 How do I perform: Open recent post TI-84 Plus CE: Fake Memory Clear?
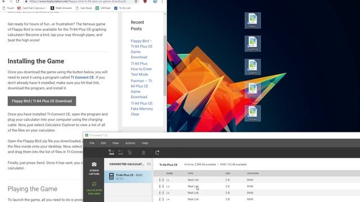[142, 109]
